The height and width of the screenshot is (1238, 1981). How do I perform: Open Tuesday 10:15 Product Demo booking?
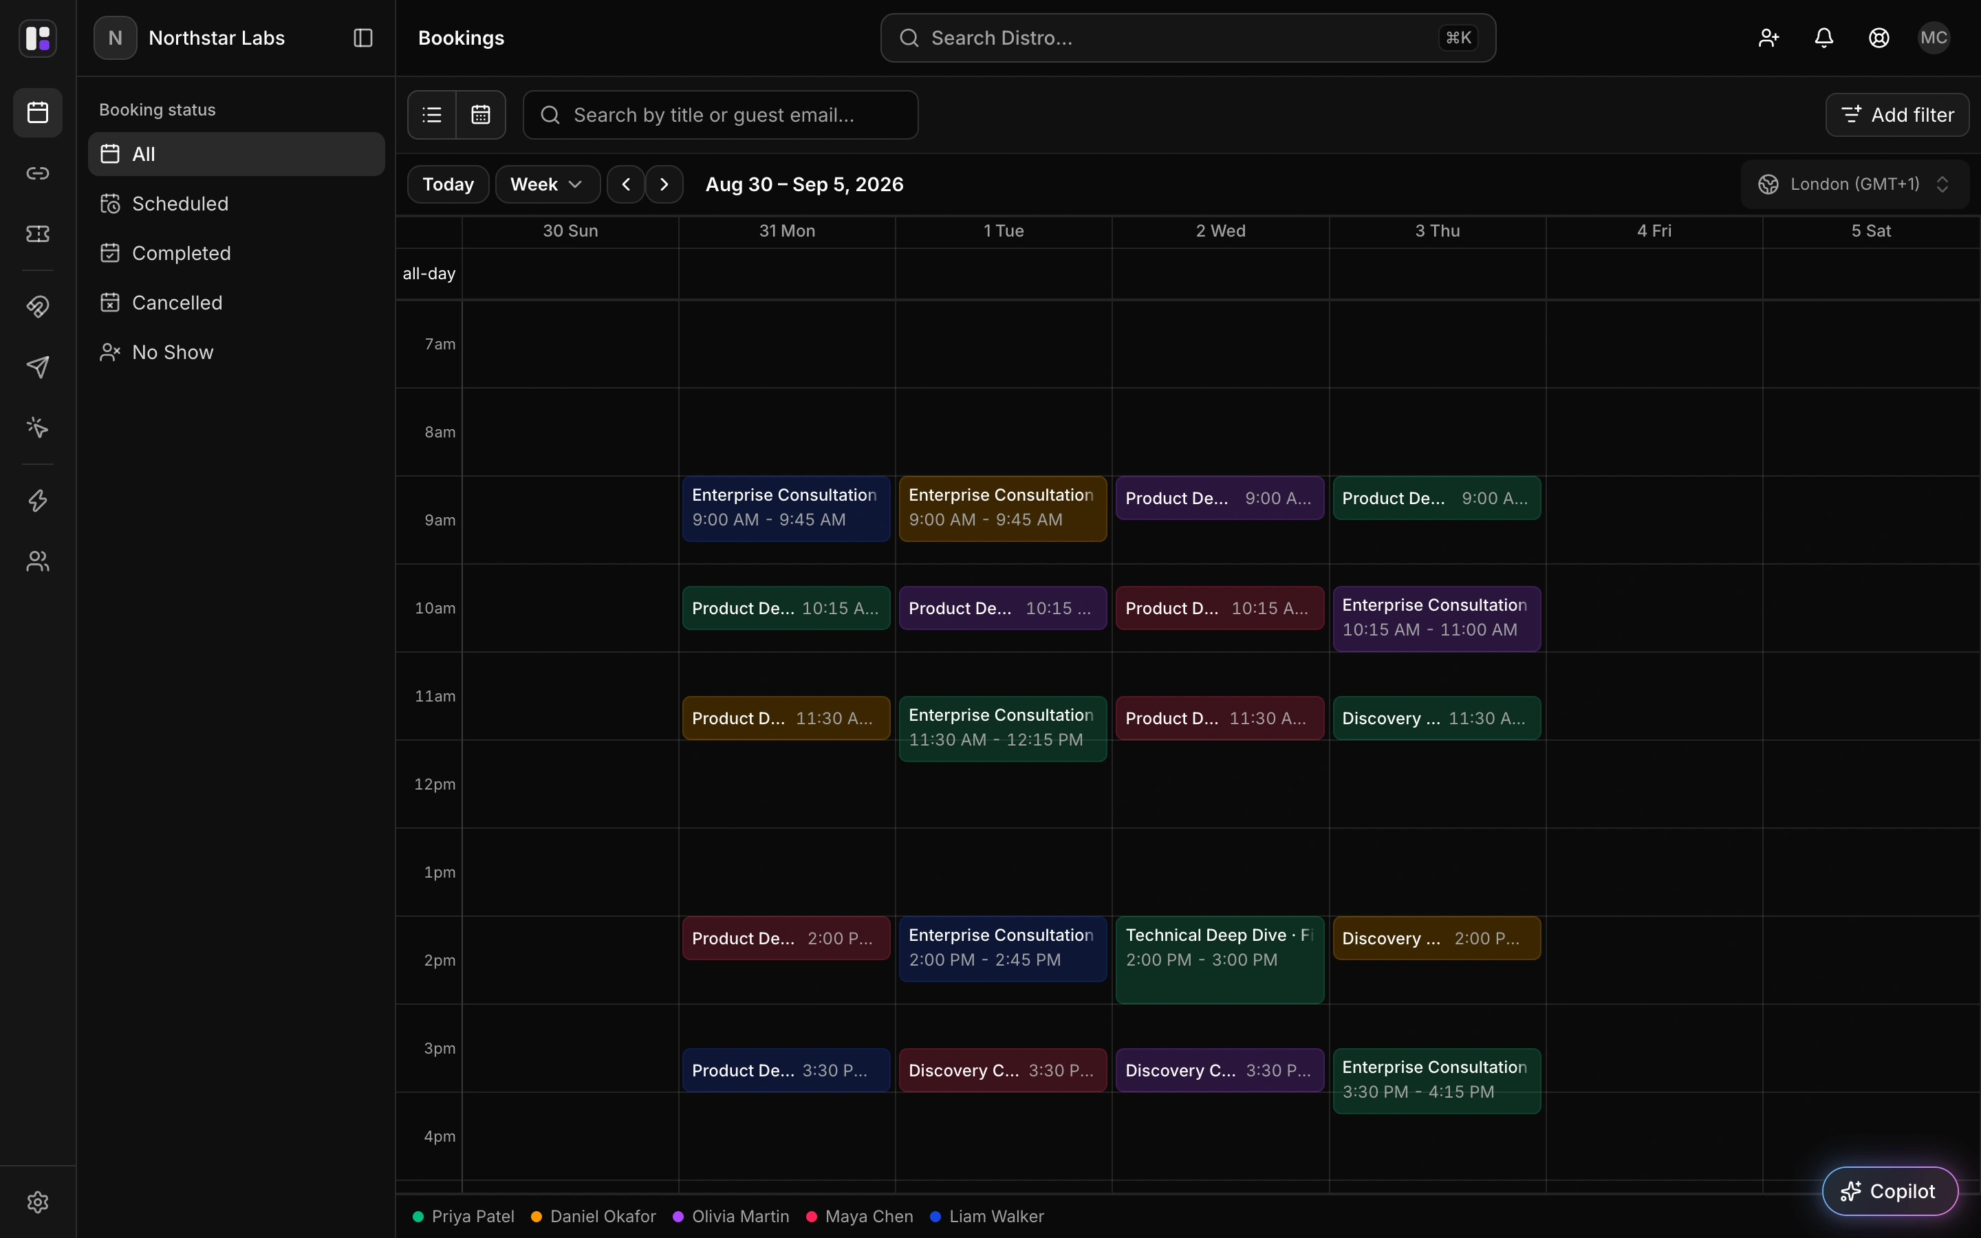(1003, 609)
